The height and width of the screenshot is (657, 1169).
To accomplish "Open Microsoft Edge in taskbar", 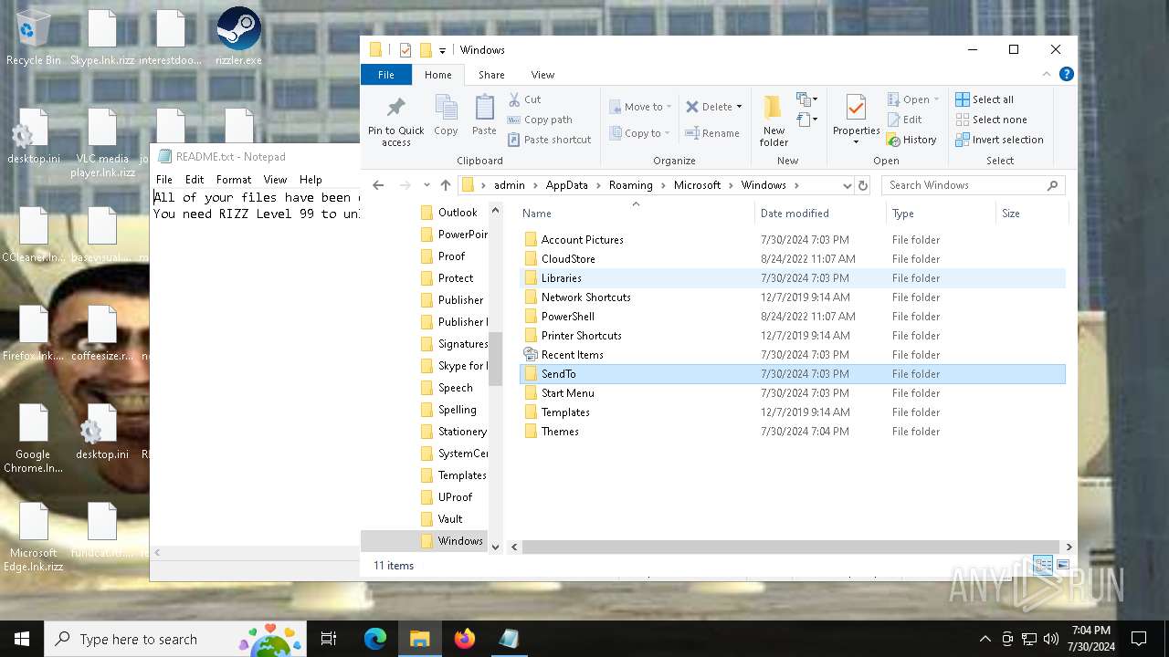I will 375,639.
